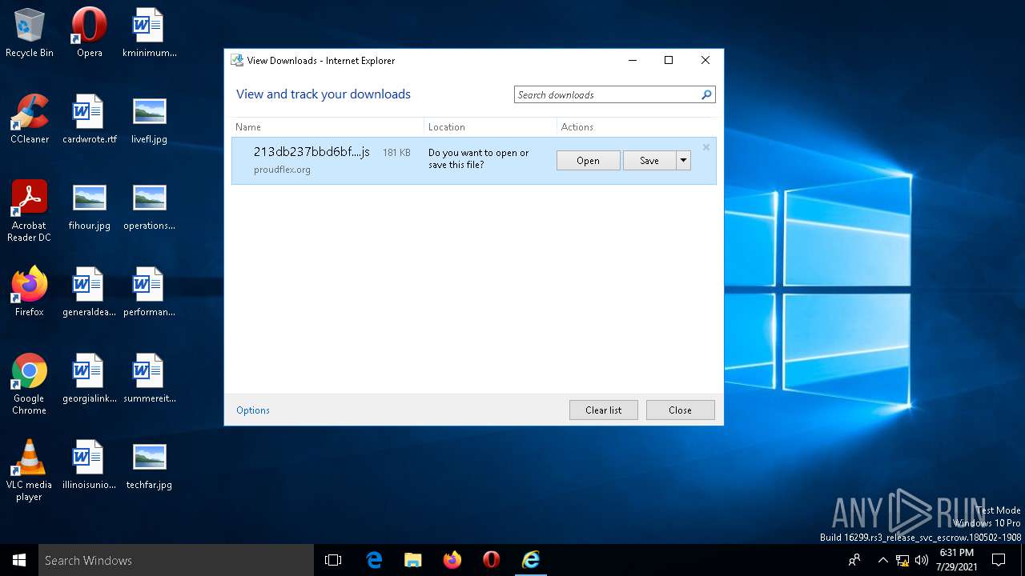Screen dimensions: 1025x576
Task: Switch to Firefox on the taskbar
Action: click(x=452, y=560)
